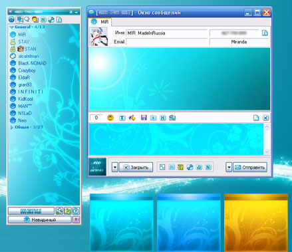Open the dropdown arrow next to Отправить
Screen dimensions: 292x252
coord(229,168)
